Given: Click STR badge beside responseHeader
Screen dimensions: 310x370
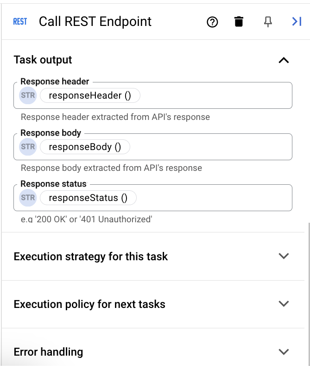Looking at the screenshot, I should (28, 95).
